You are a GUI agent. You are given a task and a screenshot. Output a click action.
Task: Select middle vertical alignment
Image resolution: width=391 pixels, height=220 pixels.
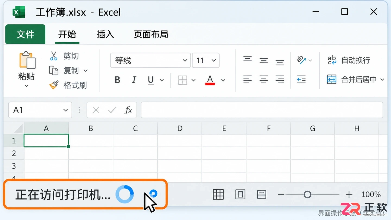pos(264,60)
